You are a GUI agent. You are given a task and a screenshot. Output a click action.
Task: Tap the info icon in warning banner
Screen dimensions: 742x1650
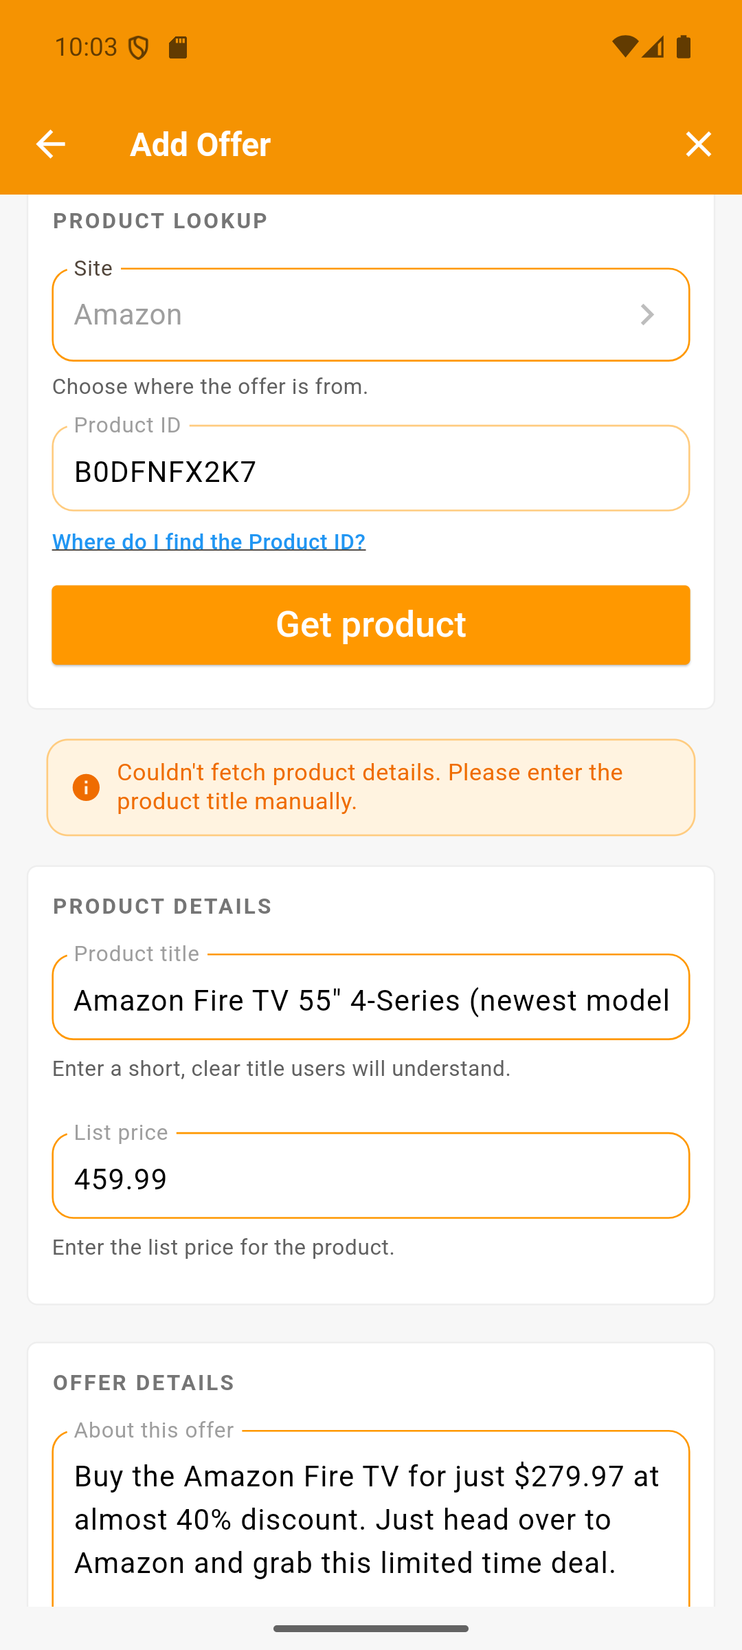click(x=86, y=787)
